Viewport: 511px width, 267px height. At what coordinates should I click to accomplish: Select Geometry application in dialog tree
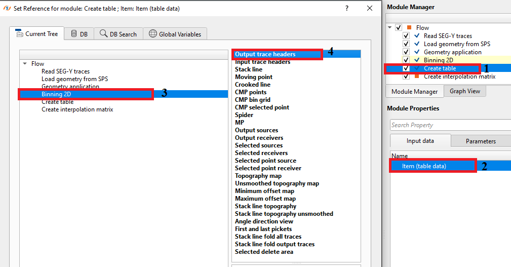(x=70, y=87)
